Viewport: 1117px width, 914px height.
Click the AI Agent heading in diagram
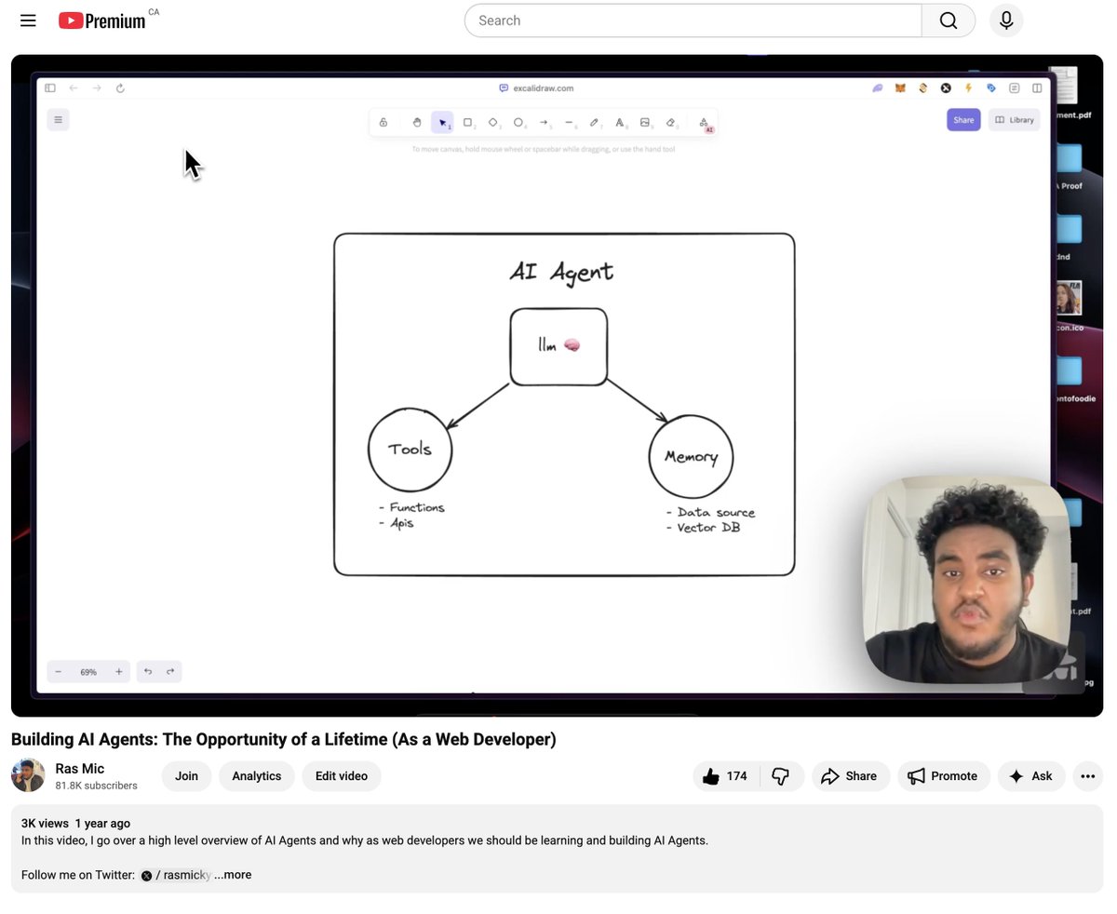pos(561,272)
